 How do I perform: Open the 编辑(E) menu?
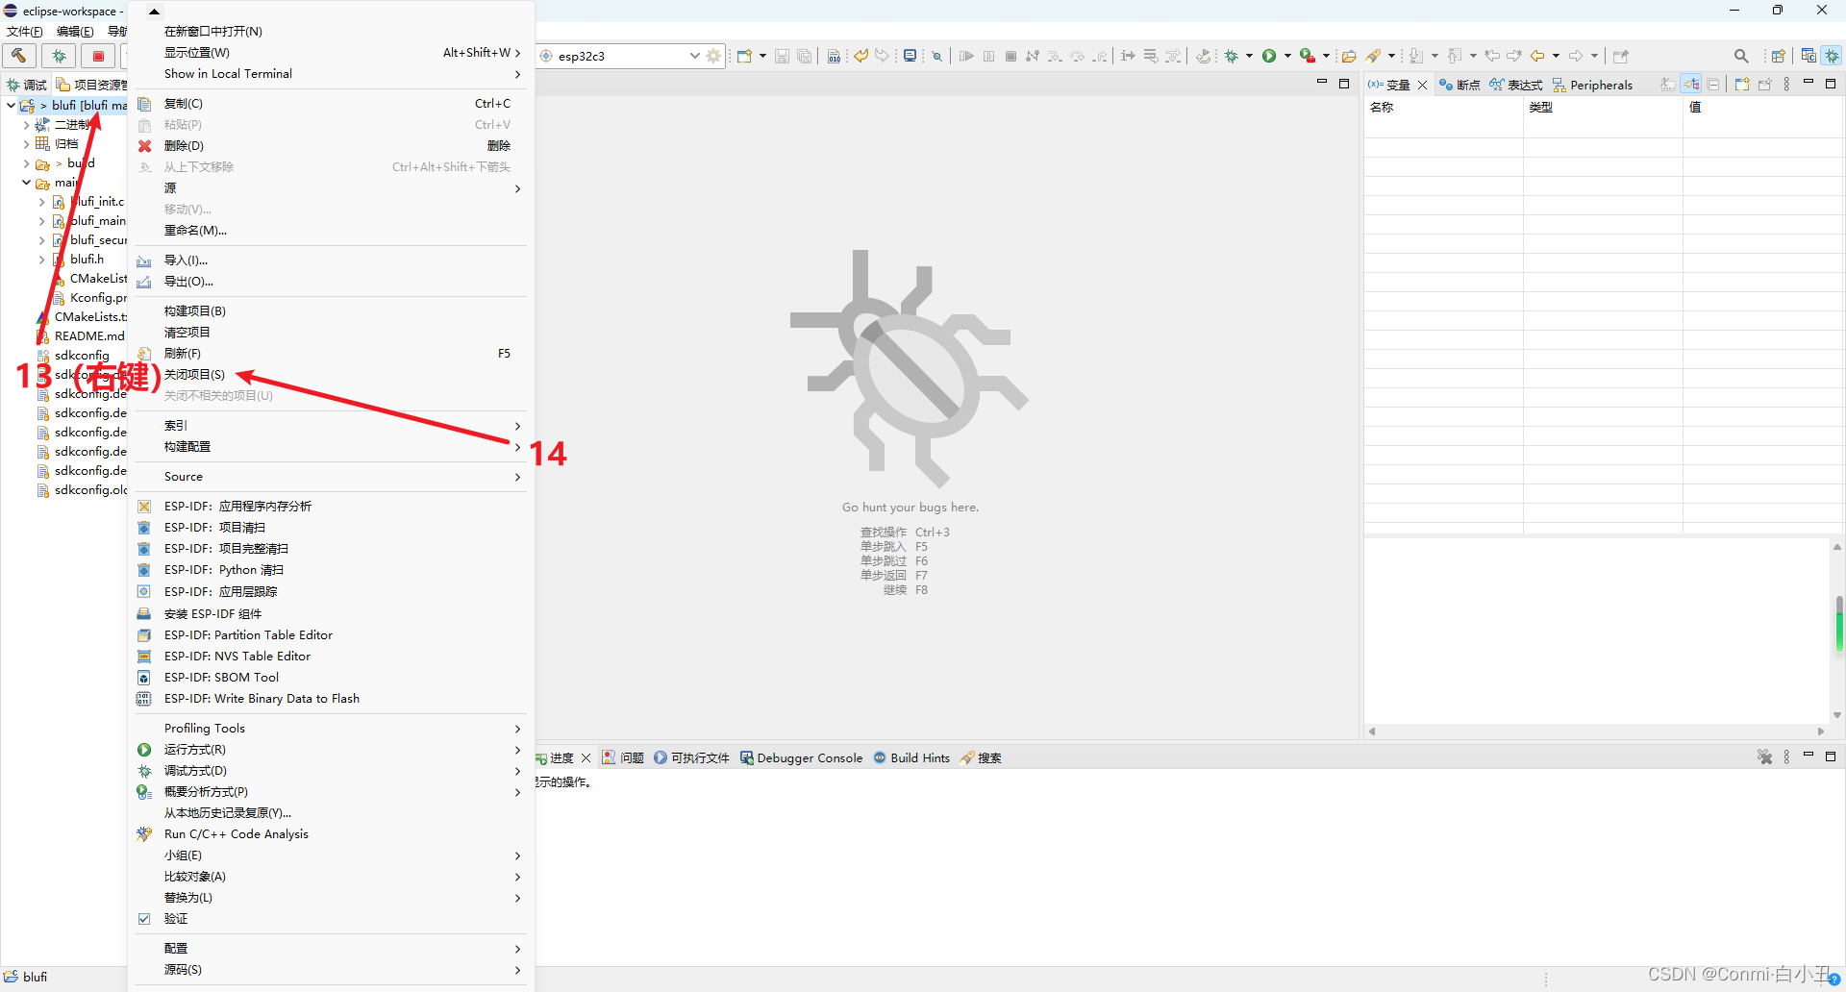(75, 32)
